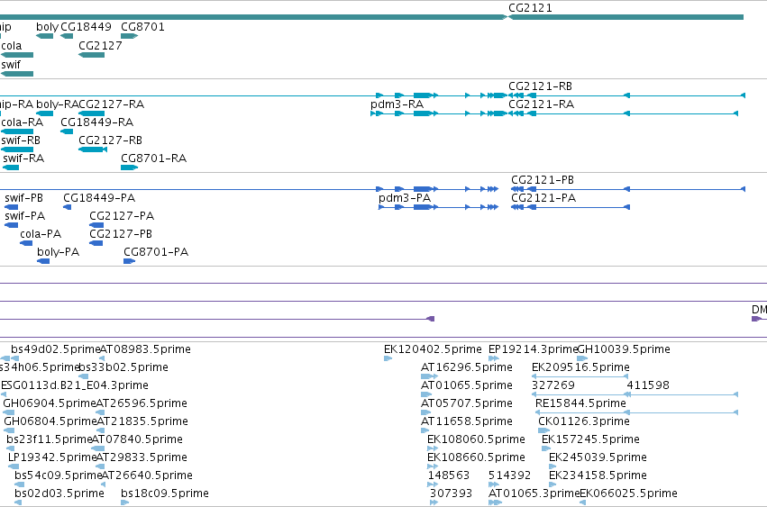Click the RE15844.5prime EST label
The width and height of the screenshot is (767, 507).
point(581,403)
